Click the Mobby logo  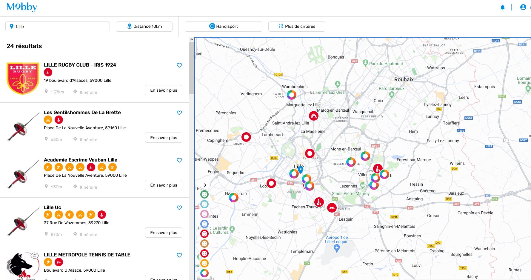(22, 7)
